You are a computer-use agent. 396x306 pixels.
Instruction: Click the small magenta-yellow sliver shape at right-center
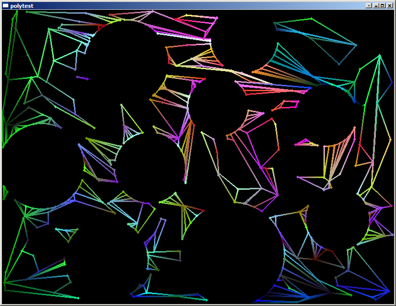click(307, 144)
